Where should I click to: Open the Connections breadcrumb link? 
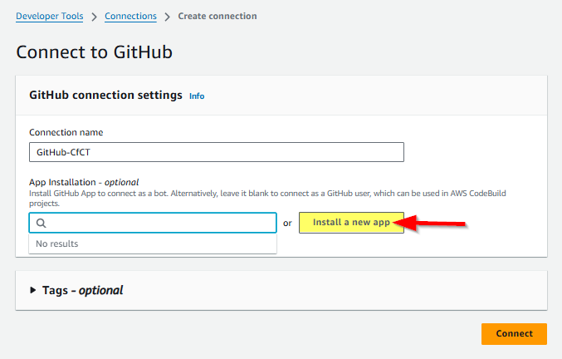pos(133,16)
